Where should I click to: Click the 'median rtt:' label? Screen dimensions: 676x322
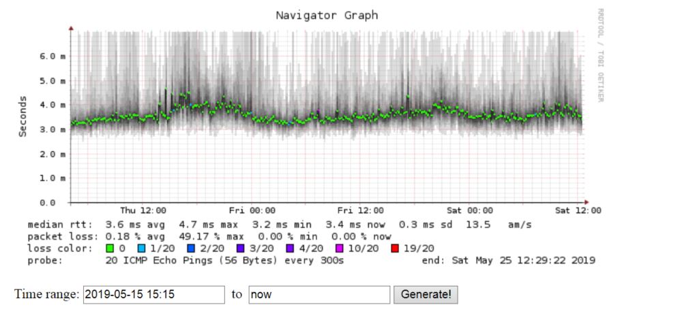pos(60,225)
